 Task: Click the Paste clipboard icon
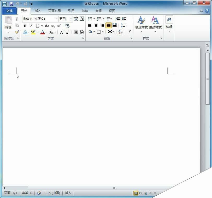pyautogui.click(x=8, y=20)
